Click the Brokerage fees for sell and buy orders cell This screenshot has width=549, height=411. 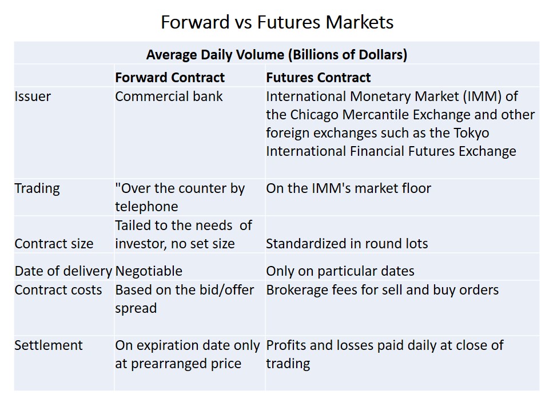pyautogui.click(x=382, y=290)
